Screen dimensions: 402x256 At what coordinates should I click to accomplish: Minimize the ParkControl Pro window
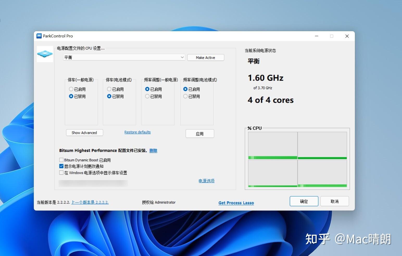(x=317, y=36)
